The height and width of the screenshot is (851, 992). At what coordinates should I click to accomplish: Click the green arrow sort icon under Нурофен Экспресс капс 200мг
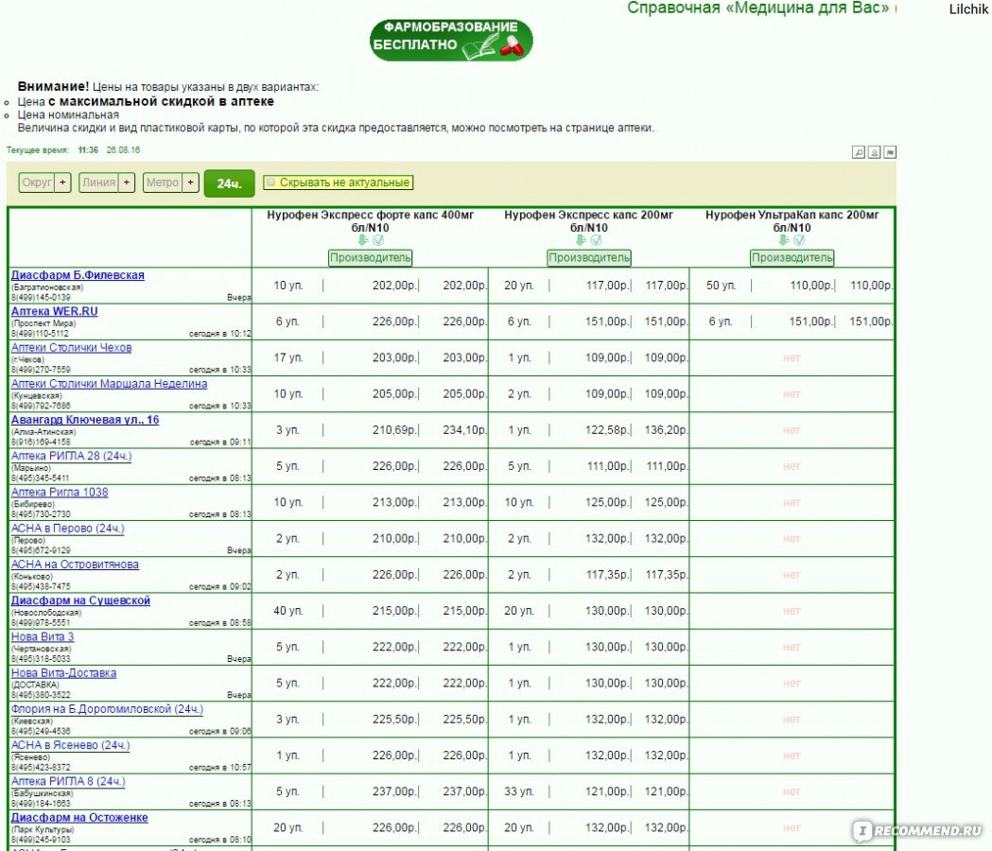(580, 240)
